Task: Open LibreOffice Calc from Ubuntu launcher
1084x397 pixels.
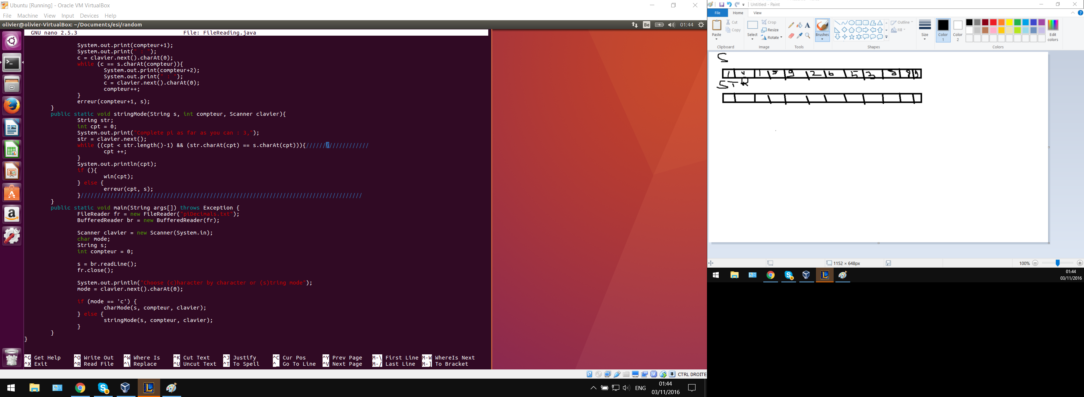Action: (x=12, y=149)
